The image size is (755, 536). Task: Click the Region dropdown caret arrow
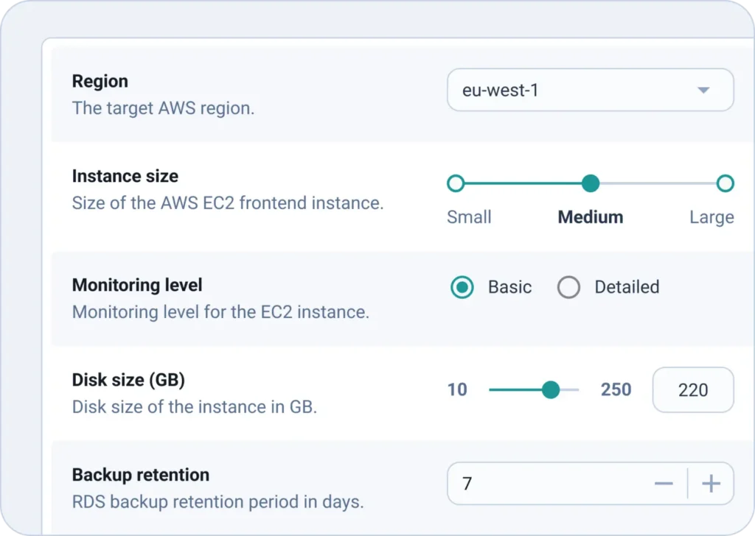[703, 91]
